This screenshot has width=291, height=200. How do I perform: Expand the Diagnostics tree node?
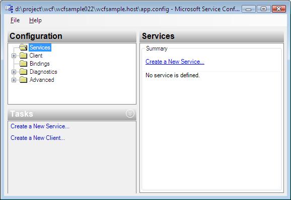14,72
